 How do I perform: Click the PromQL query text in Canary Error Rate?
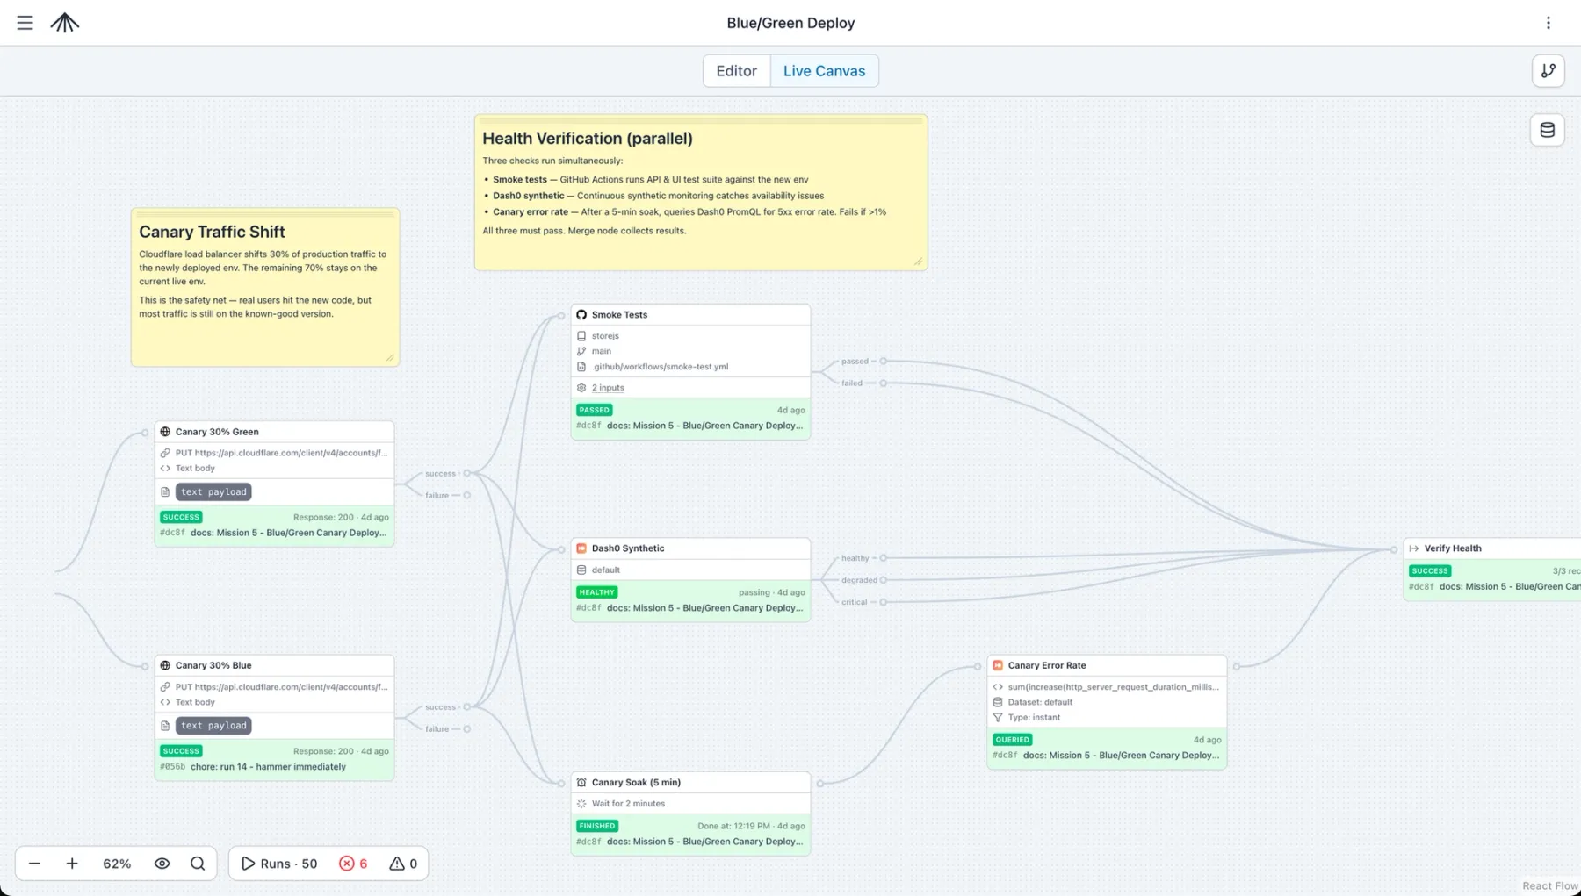pos(1113,687)
